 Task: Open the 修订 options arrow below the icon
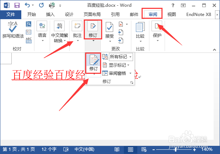[x=94, y=75]
